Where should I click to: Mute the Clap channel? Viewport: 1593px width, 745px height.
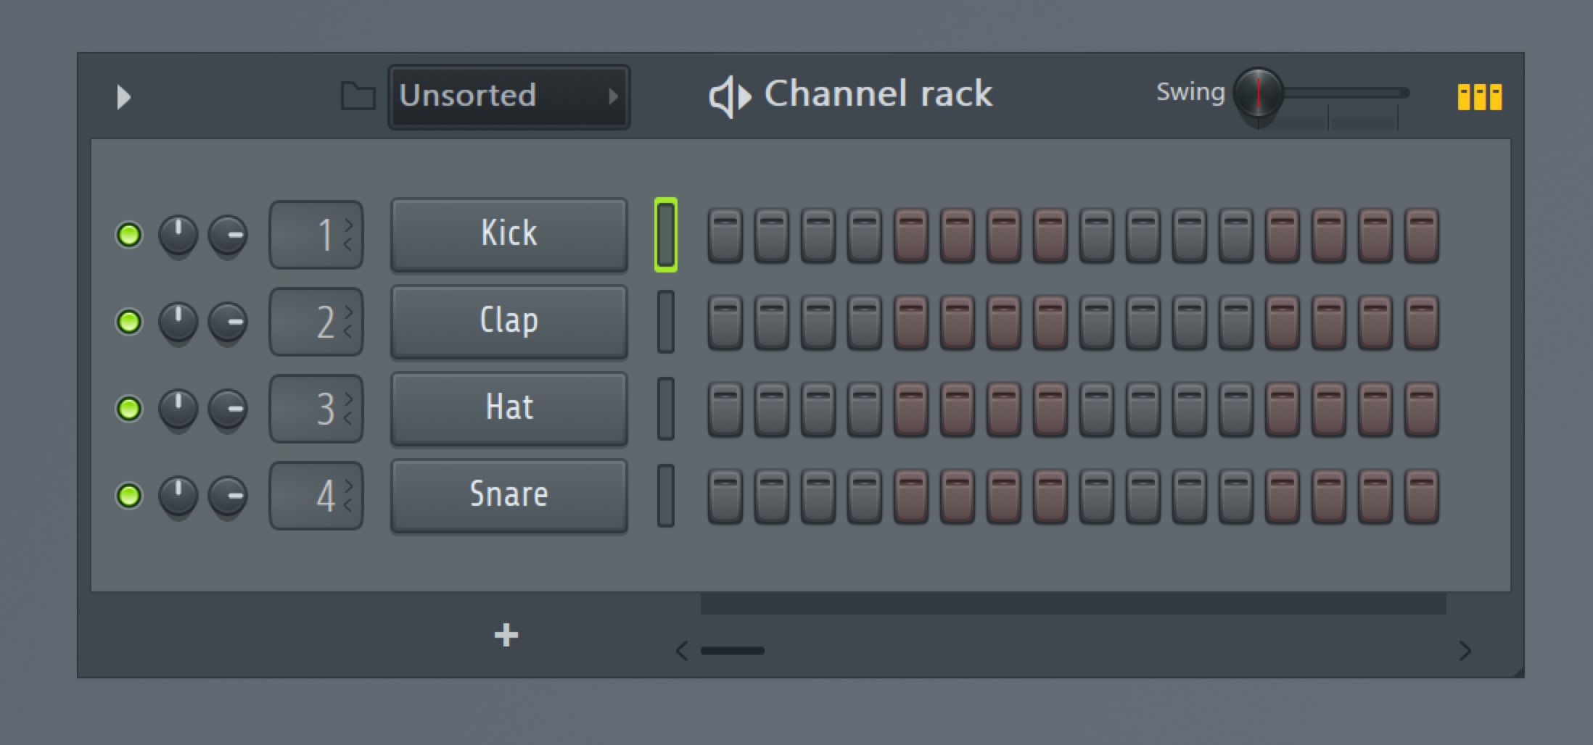pyautogui.click(x=129, y=322)
